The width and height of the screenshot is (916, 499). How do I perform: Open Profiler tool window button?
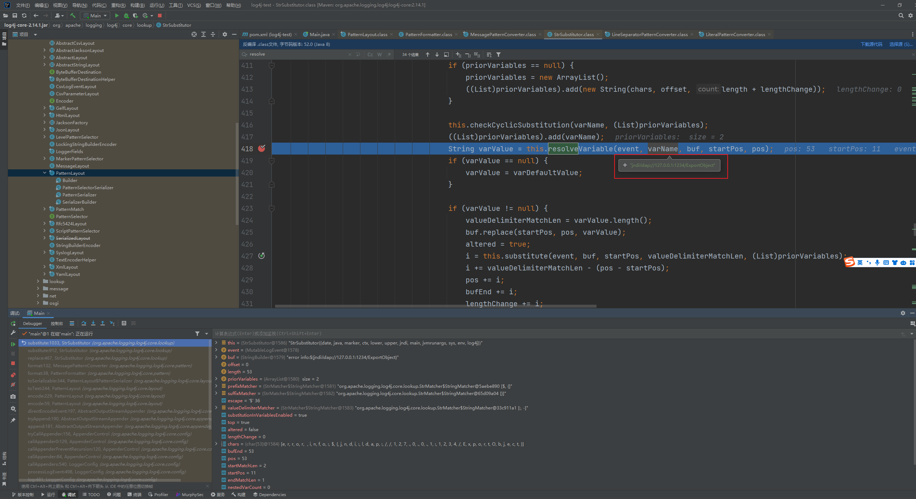158,495
